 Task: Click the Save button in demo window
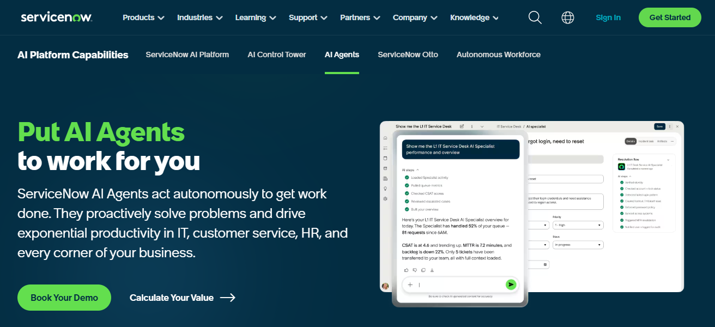click(x=659, y=126)
